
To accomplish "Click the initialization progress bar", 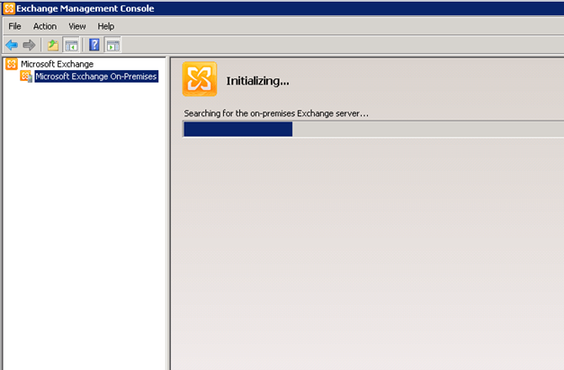I will click(x=373, y=130).
